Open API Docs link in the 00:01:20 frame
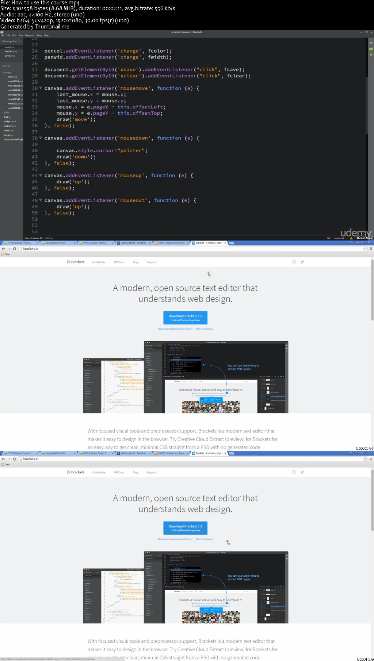The height and width of the screenshot is (661, 374). pos(119,472)
